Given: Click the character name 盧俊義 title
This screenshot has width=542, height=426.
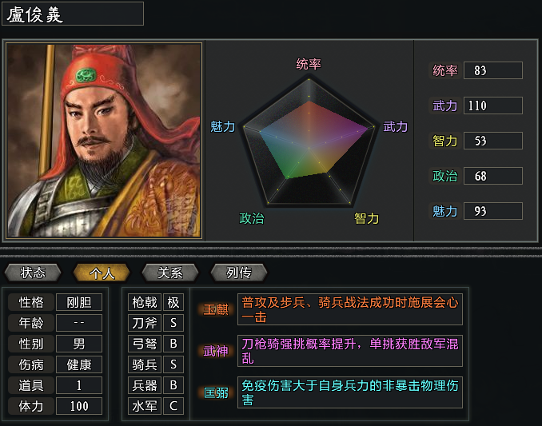Looking at the screenshot, I should coord(73,14).
